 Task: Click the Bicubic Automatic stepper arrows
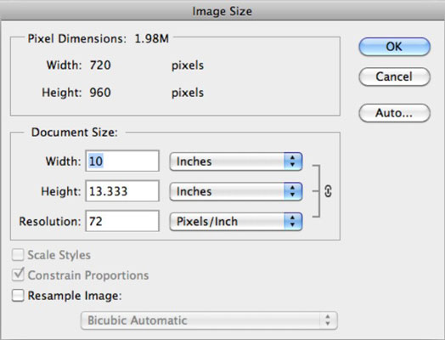tap(328, 320)
